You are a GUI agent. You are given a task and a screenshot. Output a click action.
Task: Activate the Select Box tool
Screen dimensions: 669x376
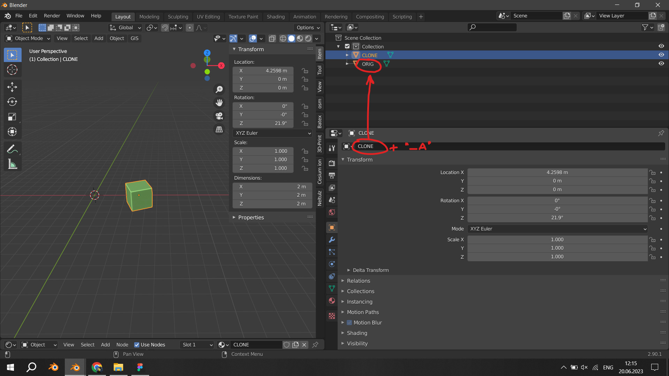(x=12, y=55)
